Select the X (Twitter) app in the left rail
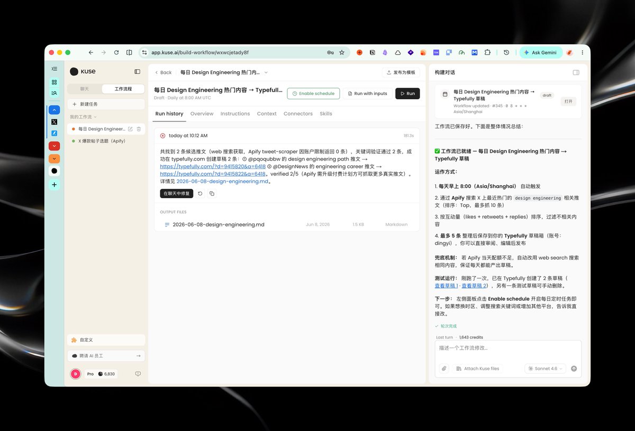635x431 pixels. tap(54, 121)
